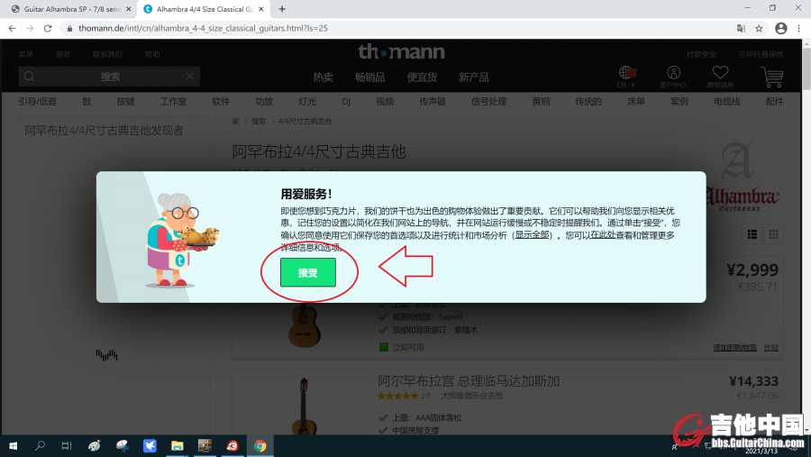The width and height of the screenshot is (811, 457).
Task: Open the 灯光 lighting category
Action: click(x=307, y=102)
